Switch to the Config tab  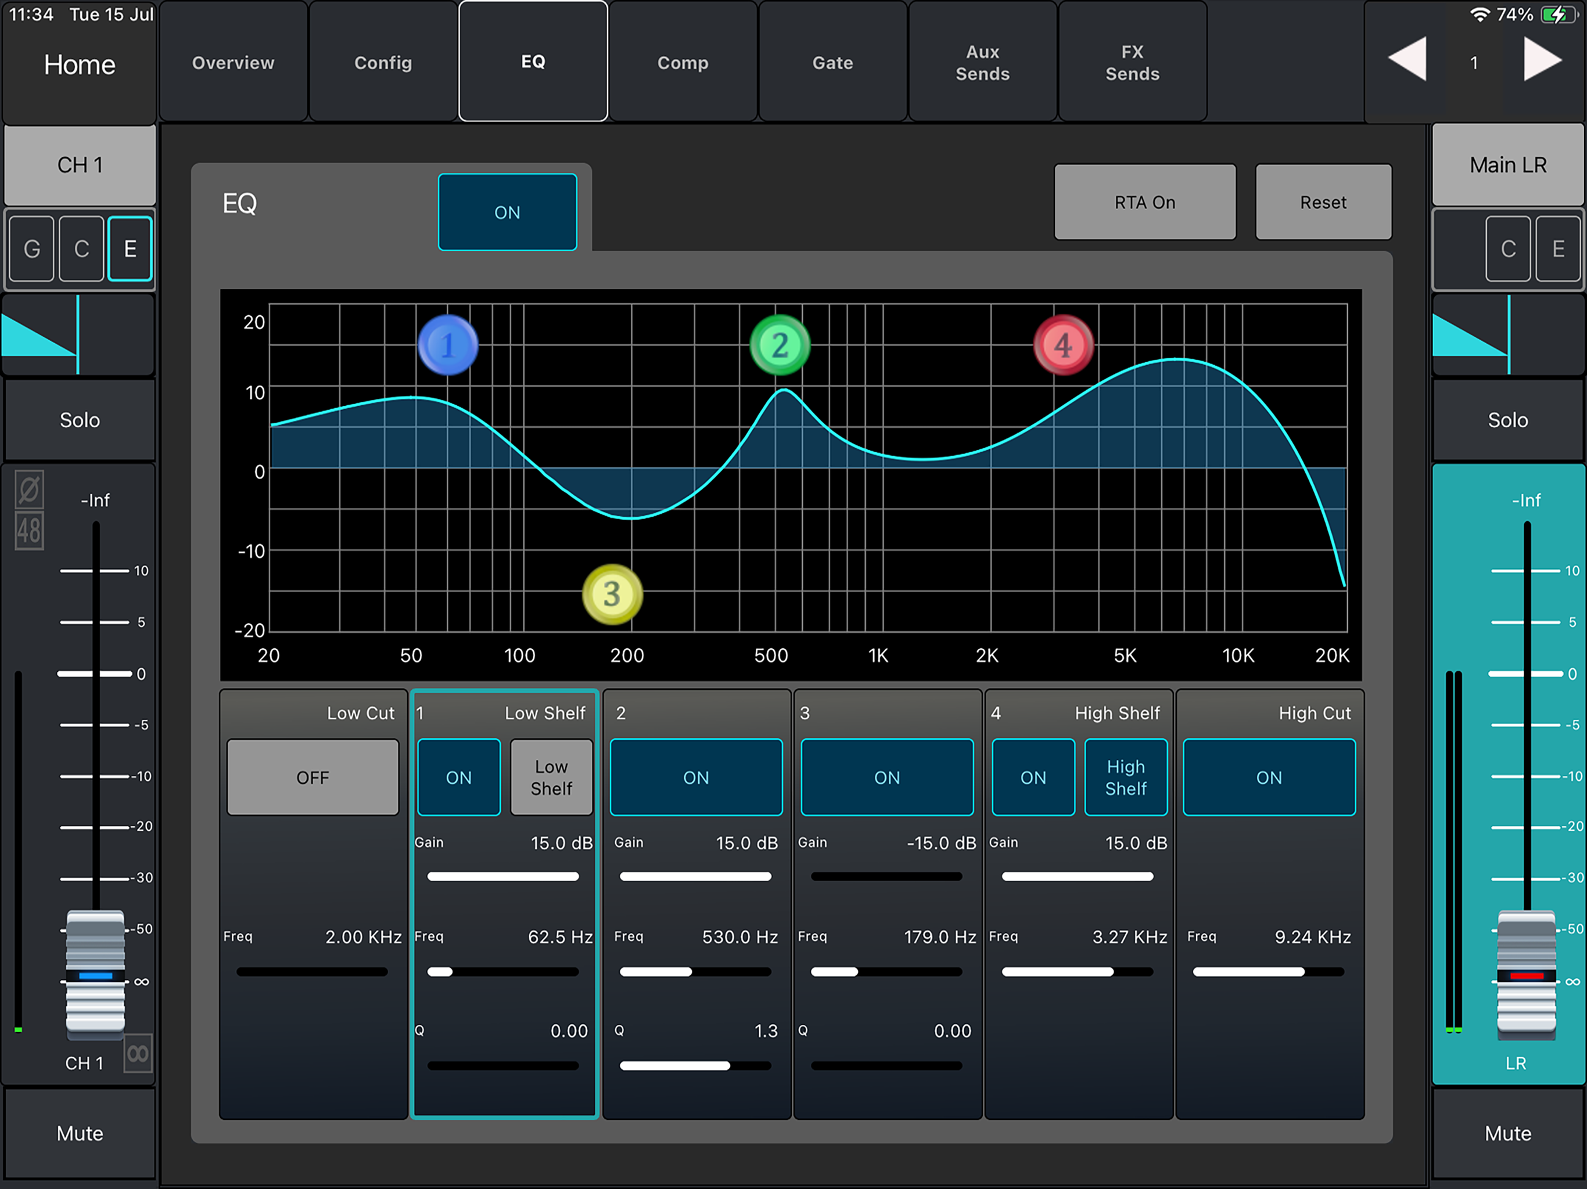[x=383, y=62]
